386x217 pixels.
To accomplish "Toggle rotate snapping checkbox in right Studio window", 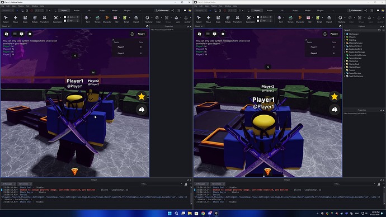I will pyautogui.click(x=258, y=21).
